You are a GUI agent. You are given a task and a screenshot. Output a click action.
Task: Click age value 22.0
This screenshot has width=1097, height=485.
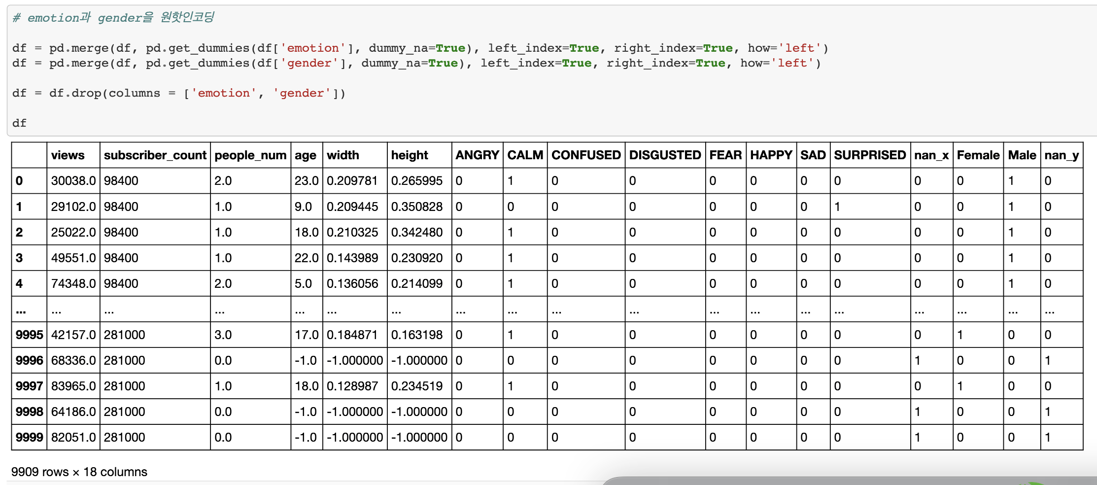point(307,258)
